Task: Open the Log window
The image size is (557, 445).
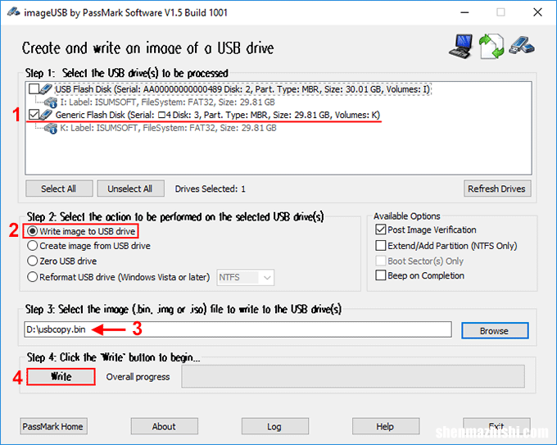Action: (275, 426)
